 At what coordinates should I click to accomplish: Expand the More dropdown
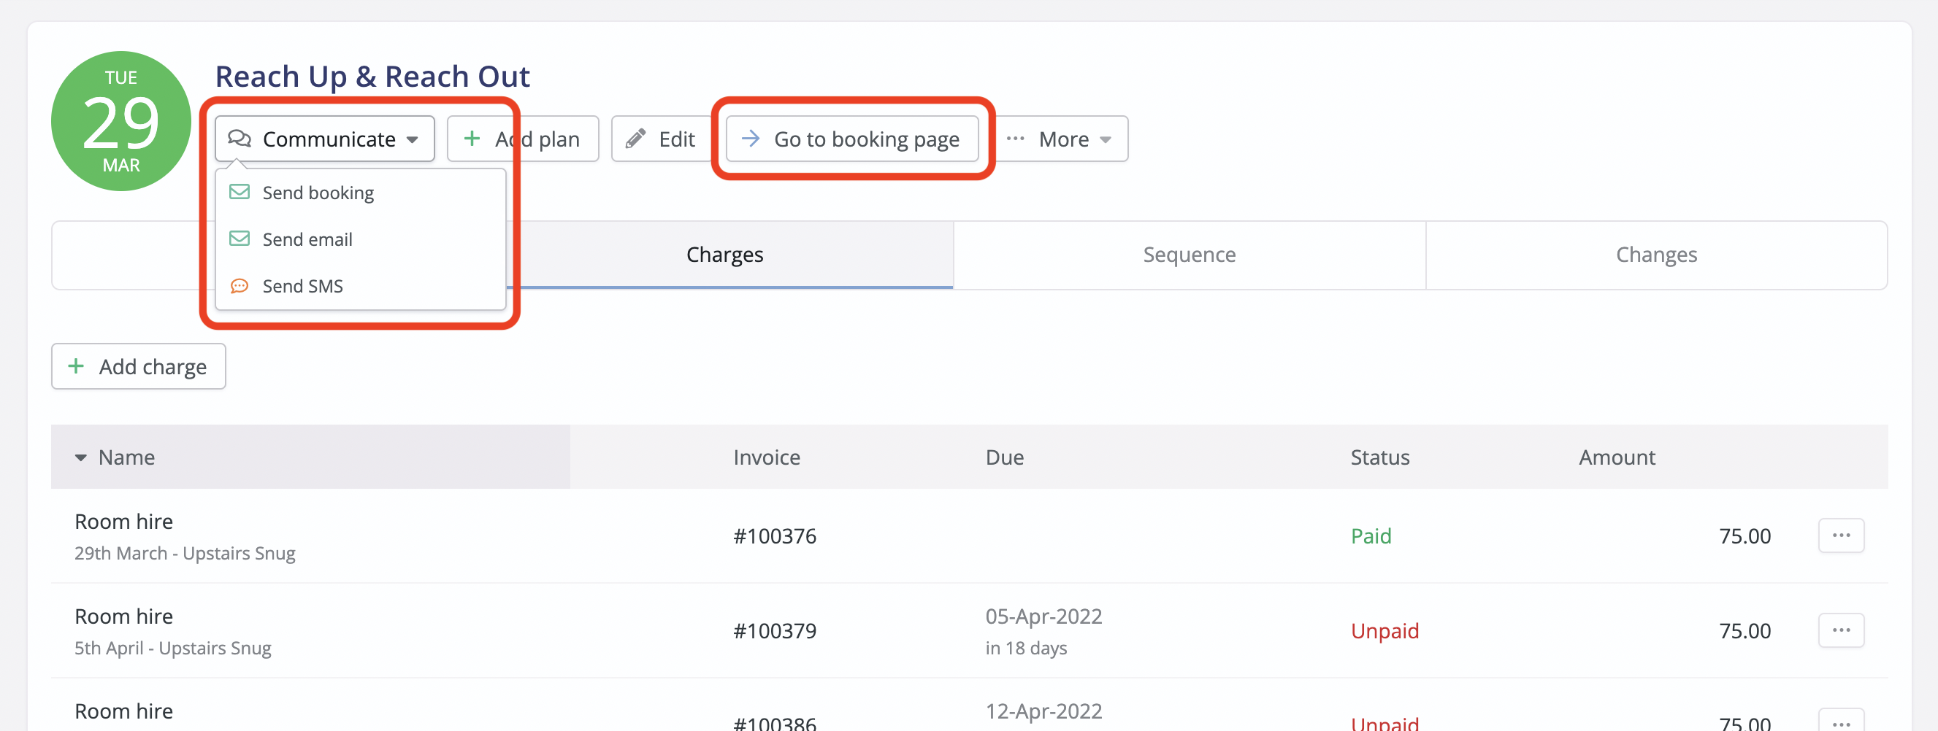click(x=1062, y=139)
